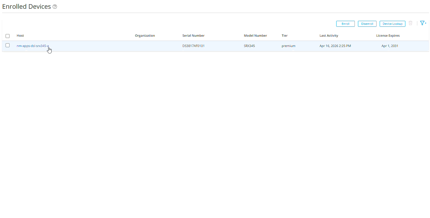Select serial number DS3817AF0101 cell
This screenshot has width=430, height=218.
(x=194, y=46)
